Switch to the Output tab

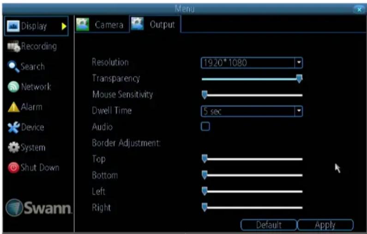coord(155,24)
